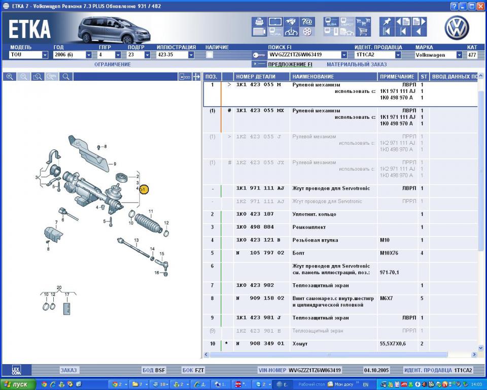Open the Иллюстрация dropdown arrow
Viewport: 487px width, 390px height.
click(x=191, y=55)
